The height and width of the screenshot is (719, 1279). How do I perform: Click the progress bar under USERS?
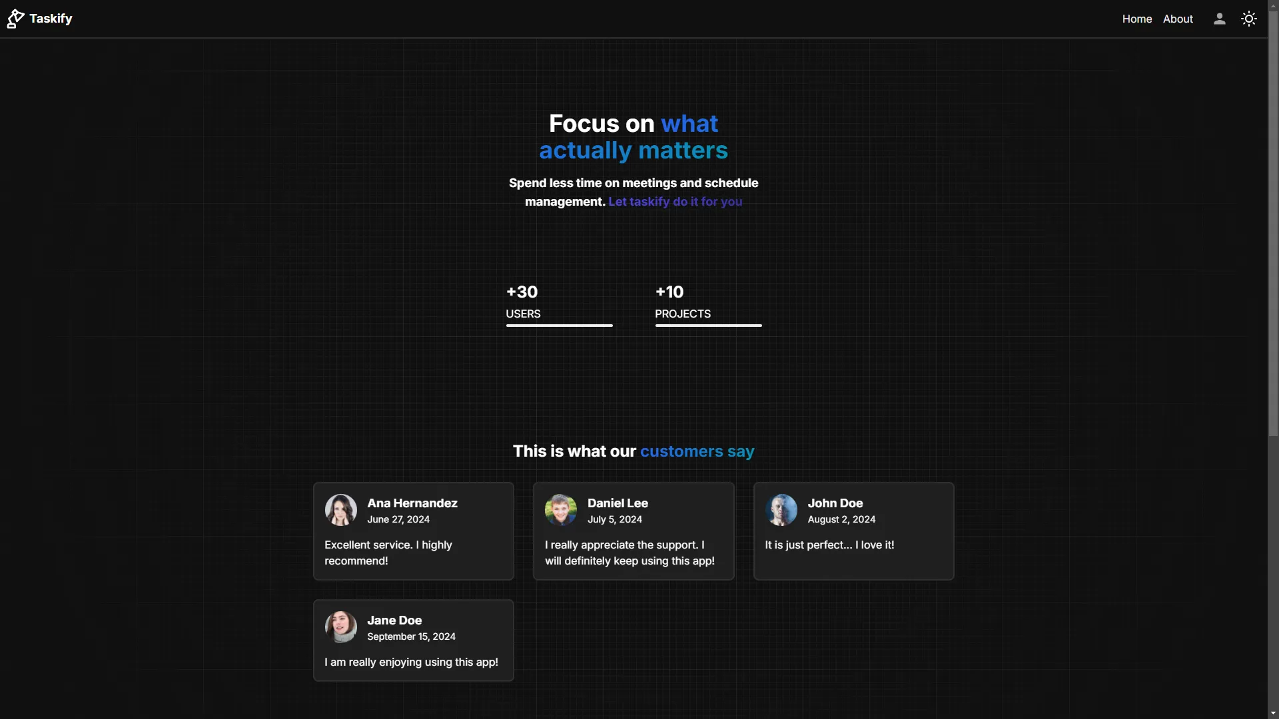pyautogui.click(x=559, y=326)
